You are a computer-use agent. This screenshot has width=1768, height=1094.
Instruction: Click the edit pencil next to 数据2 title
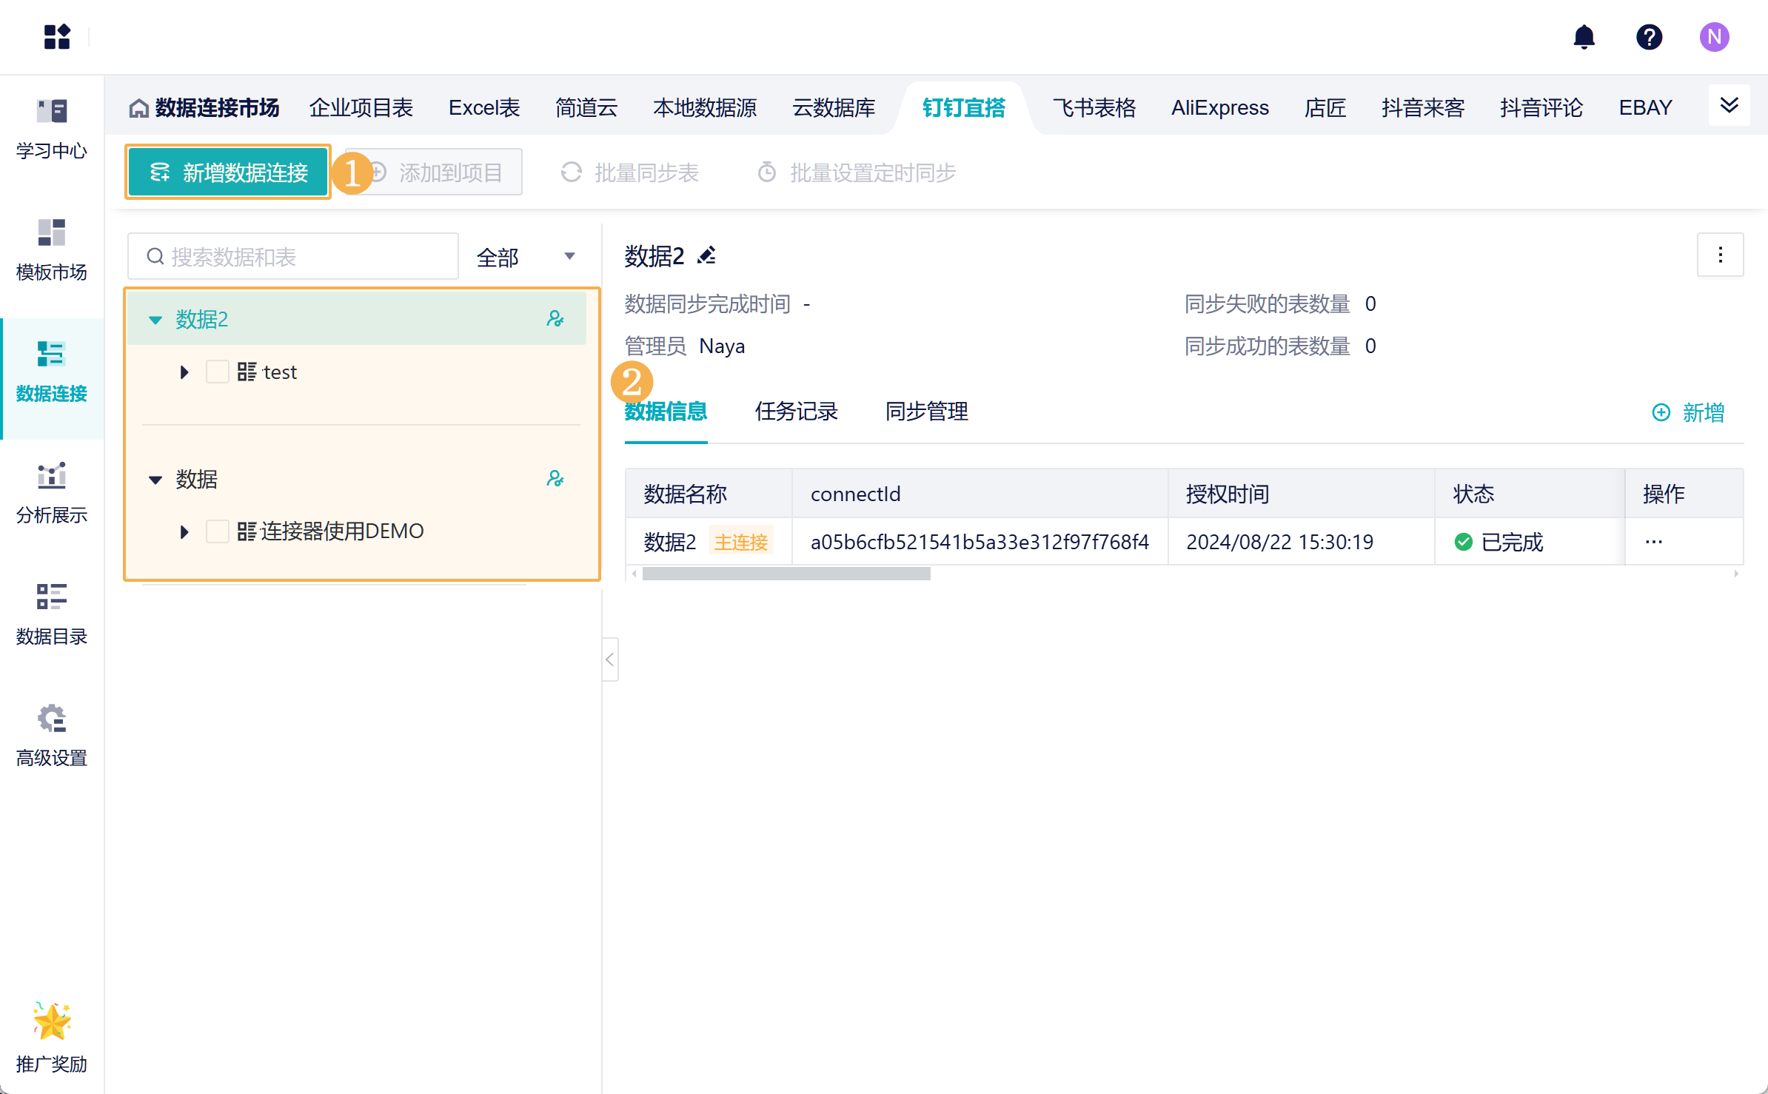[707, 255]
